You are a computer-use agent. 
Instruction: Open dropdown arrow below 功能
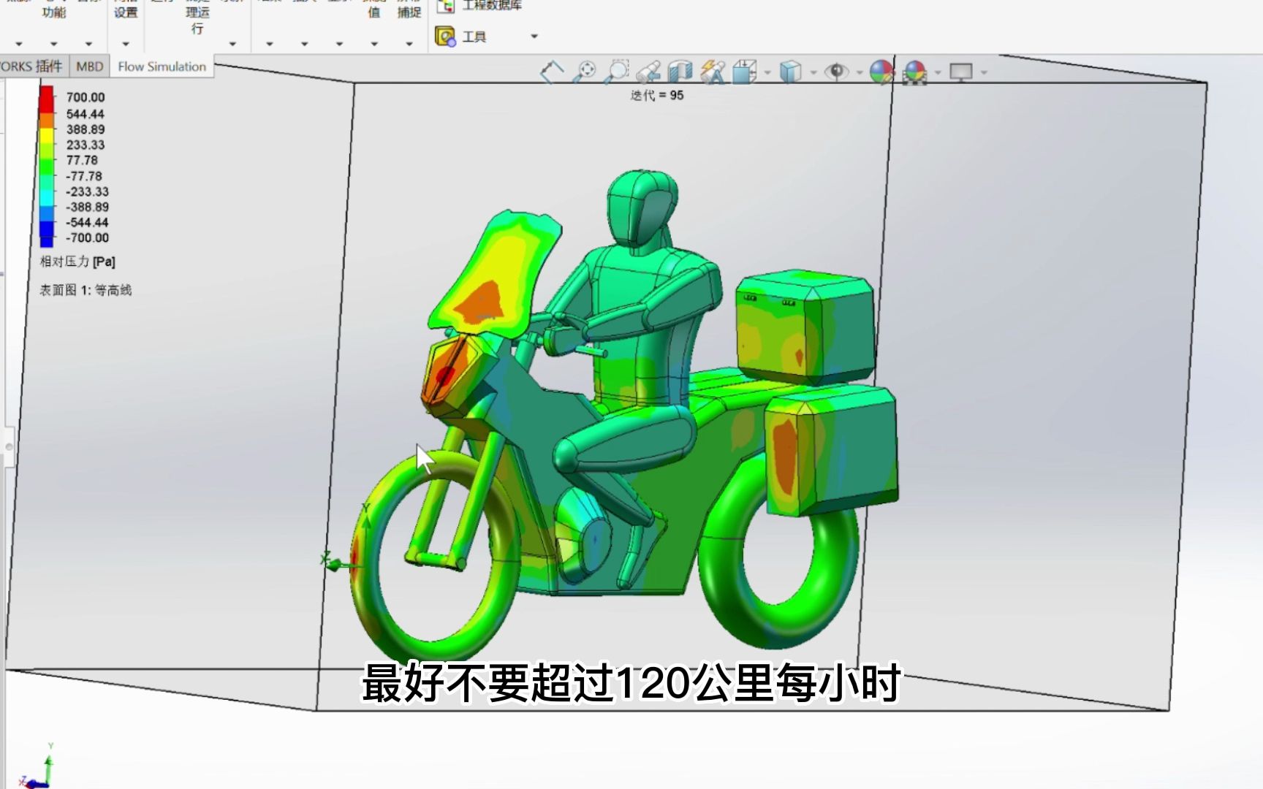[x=53, y=44]
